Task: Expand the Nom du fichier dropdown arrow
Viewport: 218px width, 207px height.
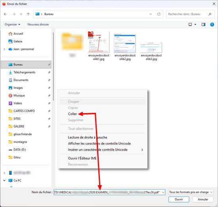Action: pyautogui.click(x=163, y=192)
